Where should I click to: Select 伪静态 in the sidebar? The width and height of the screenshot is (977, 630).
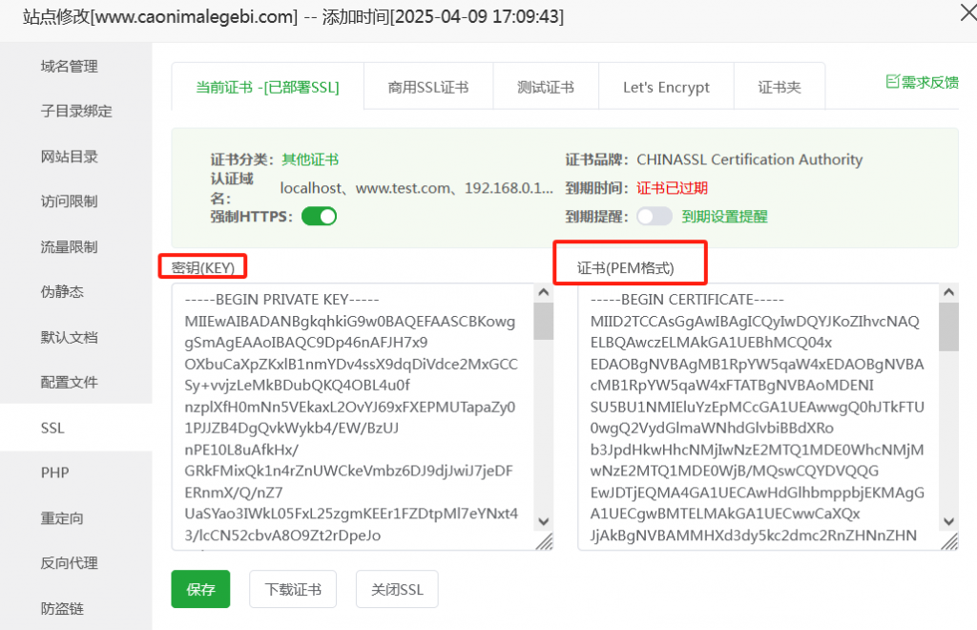coord(62,292)
